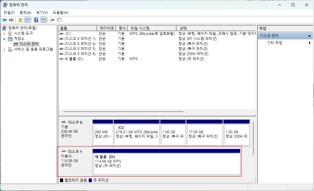
Task: Click the 주 파티션 blue legend swatch
Action: pyautogui.click(x=90, y=180)
